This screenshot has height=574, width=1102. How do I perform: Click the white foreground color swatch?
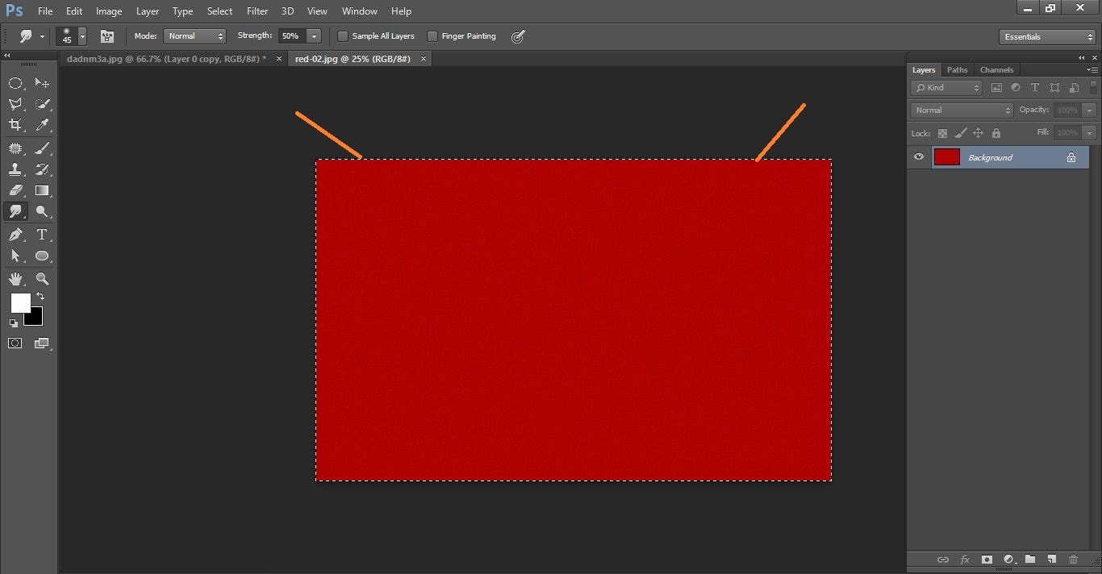[x=19, y=302]
